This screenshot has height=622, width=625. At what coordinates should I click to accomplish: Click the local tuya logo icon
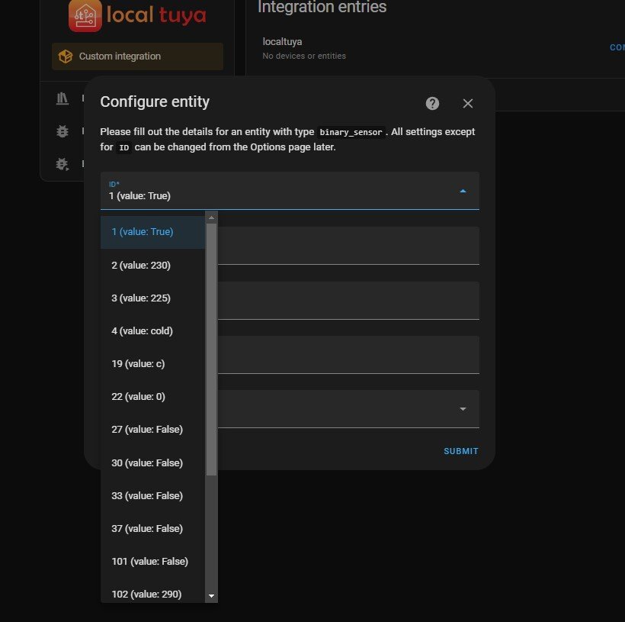(x=85, y=15)
